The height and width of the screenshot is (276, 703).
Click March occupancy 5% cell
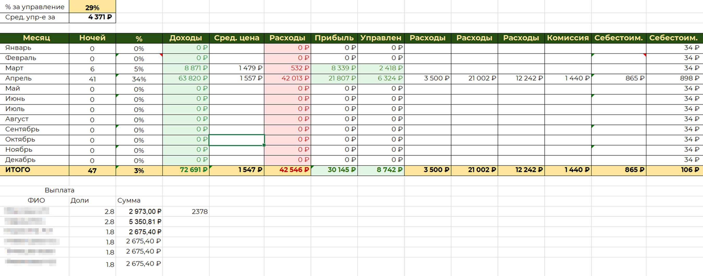point(139,69)
